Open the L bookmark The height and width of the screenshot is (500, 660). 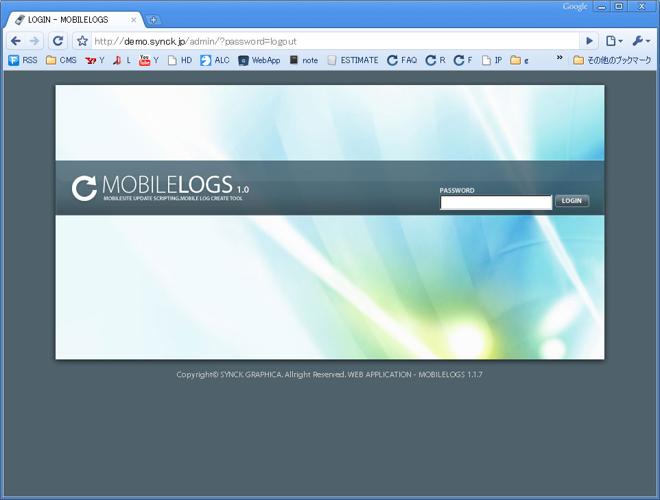121,60
